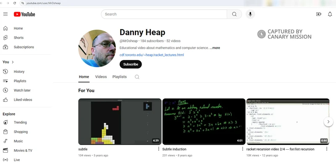Reload the page in browser
The width and height of the screenshot is (336, 163).
click(15, 3)
